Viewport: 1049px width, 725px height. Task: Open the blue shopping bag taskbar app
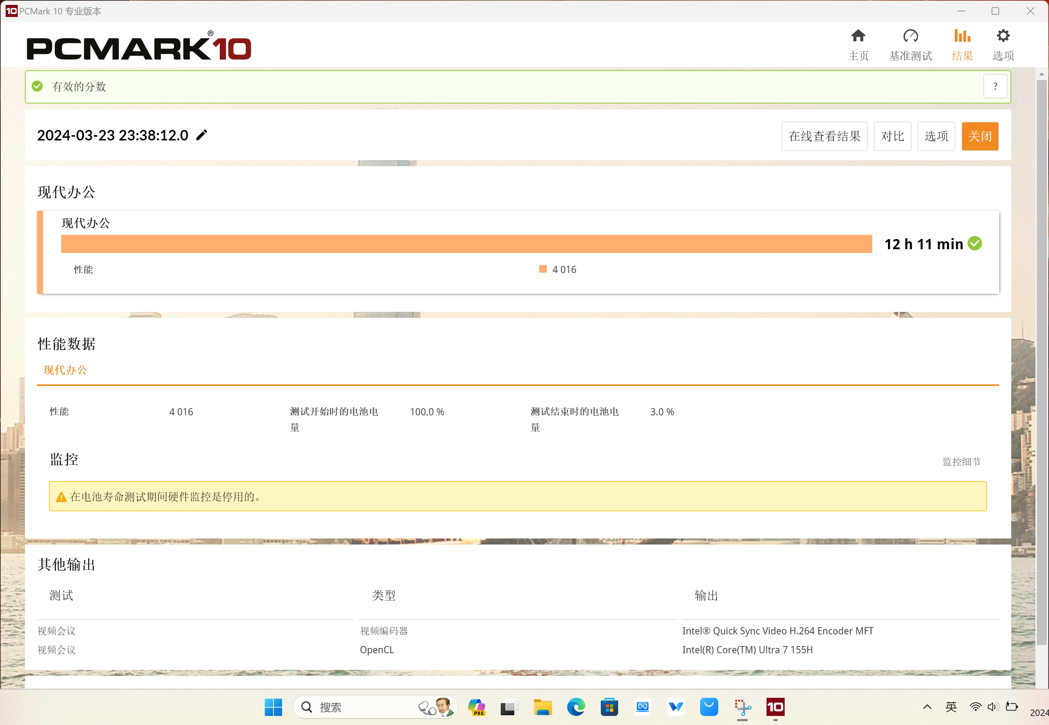[709, 707]
